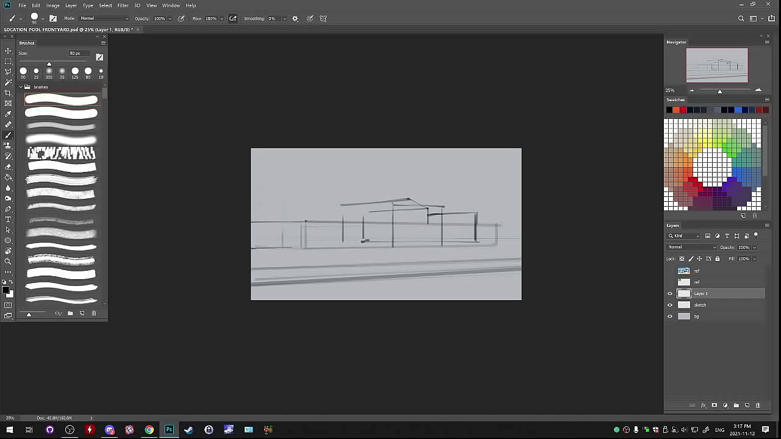Image resolution: width=781 pixels, height=439 pixels.
Task: Open the Layer menu
Action: (71, 5)
